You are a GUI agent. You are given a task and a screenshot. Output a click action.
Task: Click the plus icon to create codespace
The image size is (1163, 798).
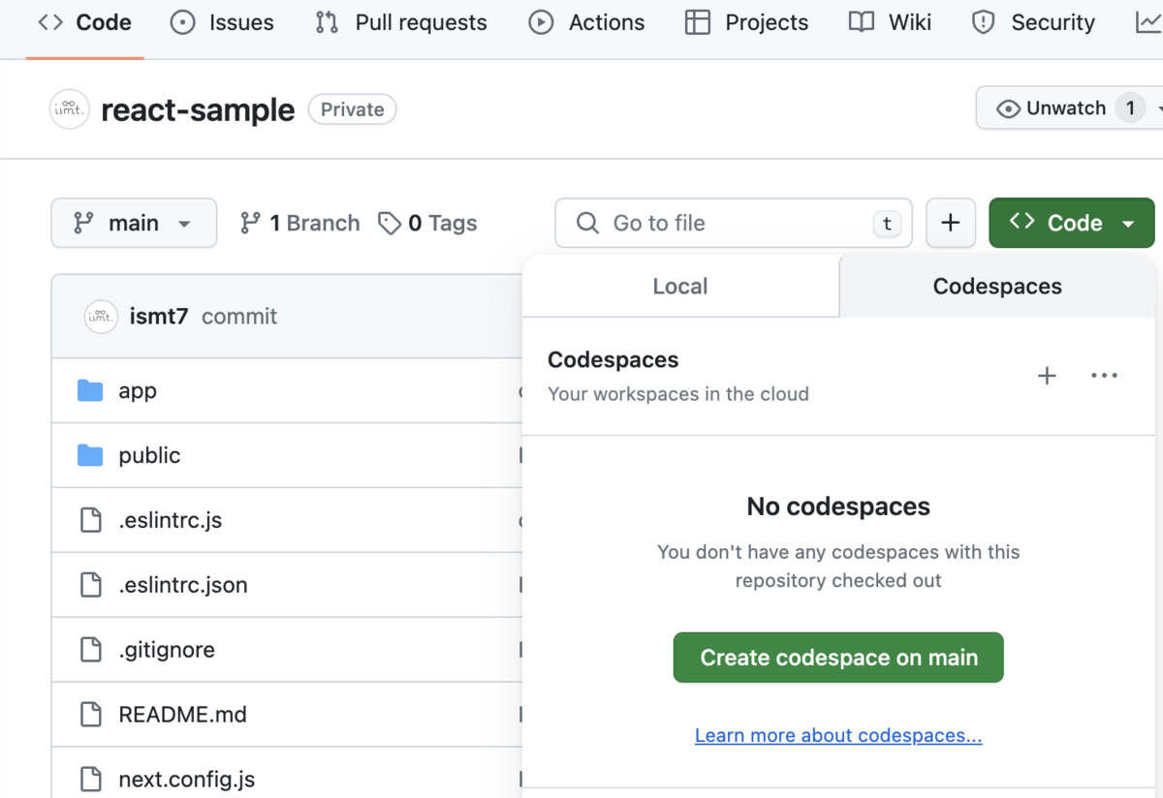click(x=1047, y=376)
